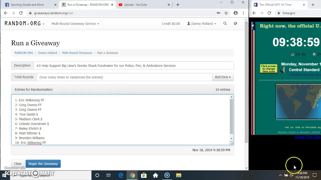Select the Run a Giveaway browser tab
Image resolution: width=321 pixels, height=180 pixels.
pos(87,5)
